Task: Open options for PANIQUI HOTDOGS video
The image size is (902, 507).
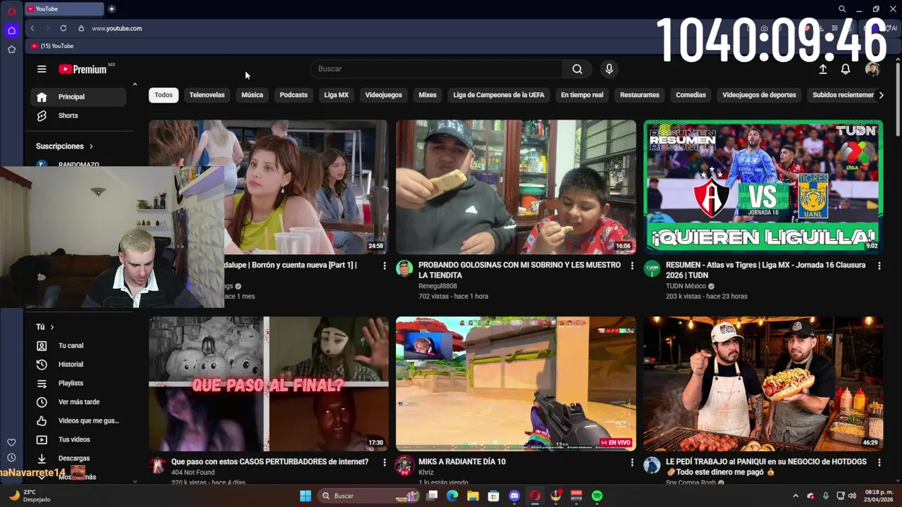Action: pyautogui.click(x=879, y=462)
